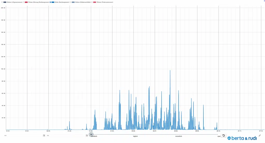This screenshot has width=265, height=143.
Task: Open the calendar picker for 'bis' date
Action: (87, 135)
